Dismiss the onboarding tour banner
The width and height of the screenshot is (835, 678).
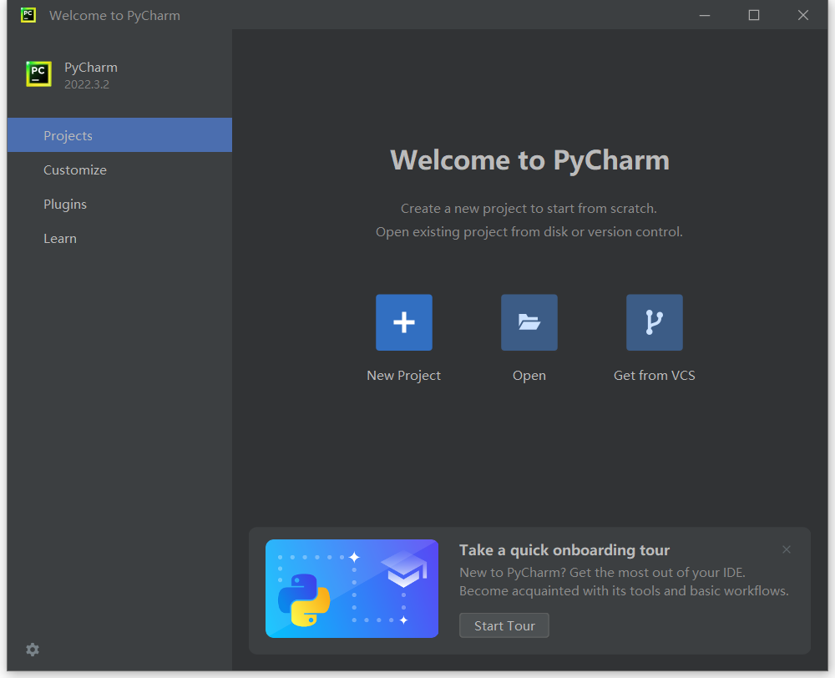tap(786, 549)
